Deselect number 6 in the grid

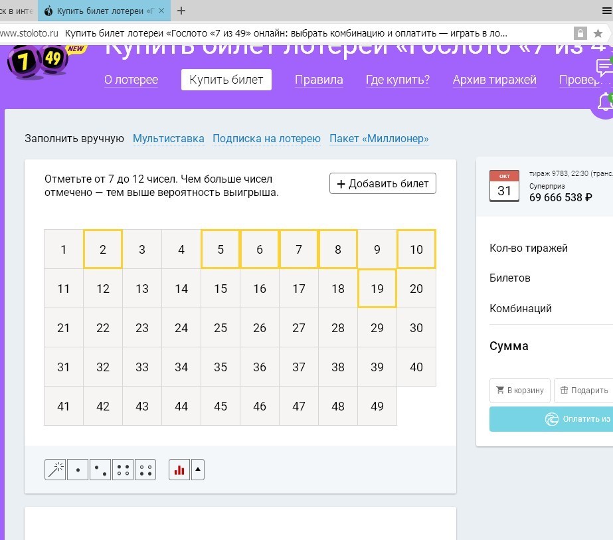point(260,249)
